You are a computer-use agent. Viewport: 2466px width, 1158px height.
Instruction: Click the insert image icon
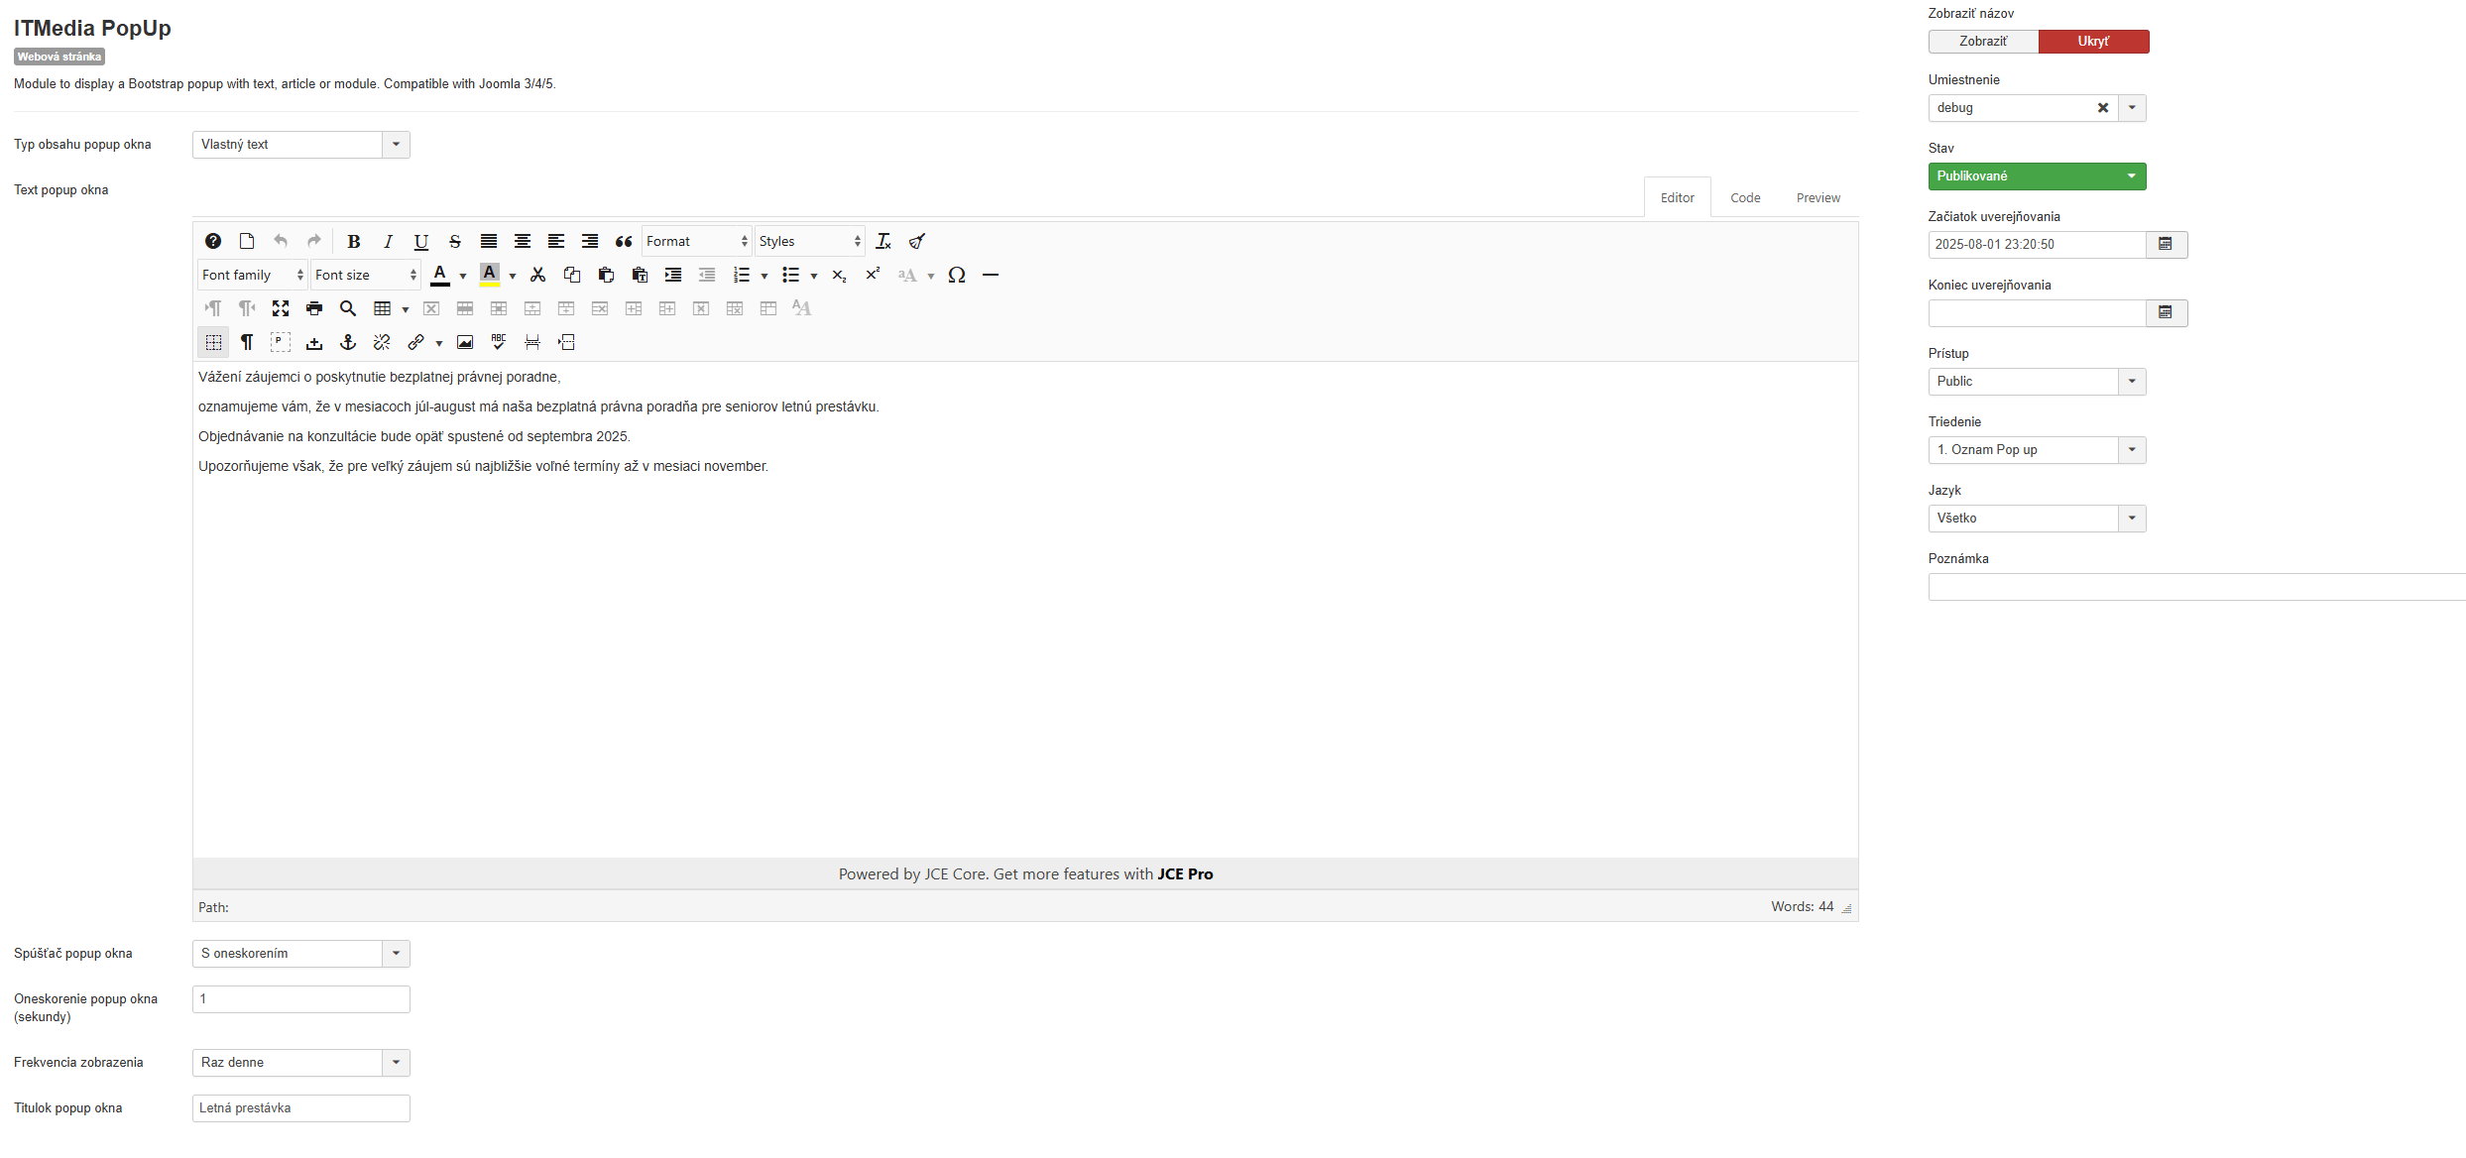click(465, 343)
